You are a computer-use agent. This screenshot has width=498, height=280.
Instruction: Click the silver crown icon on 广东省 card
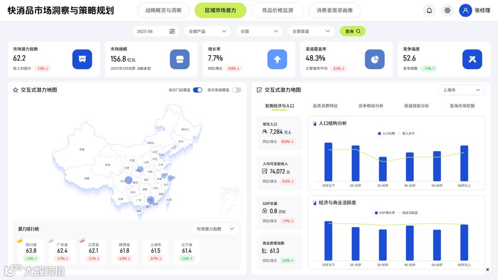pos(51,240)
